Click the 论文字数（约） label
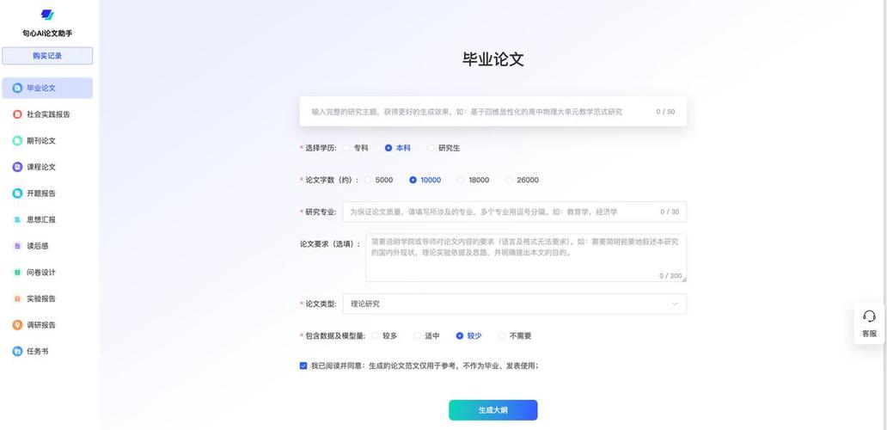887x430 pixels. coord(332,180)
